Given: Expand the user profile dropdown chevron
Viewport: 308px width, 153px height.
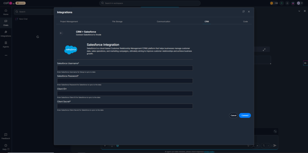Looking at the screenshot, I should click(302, 3).
